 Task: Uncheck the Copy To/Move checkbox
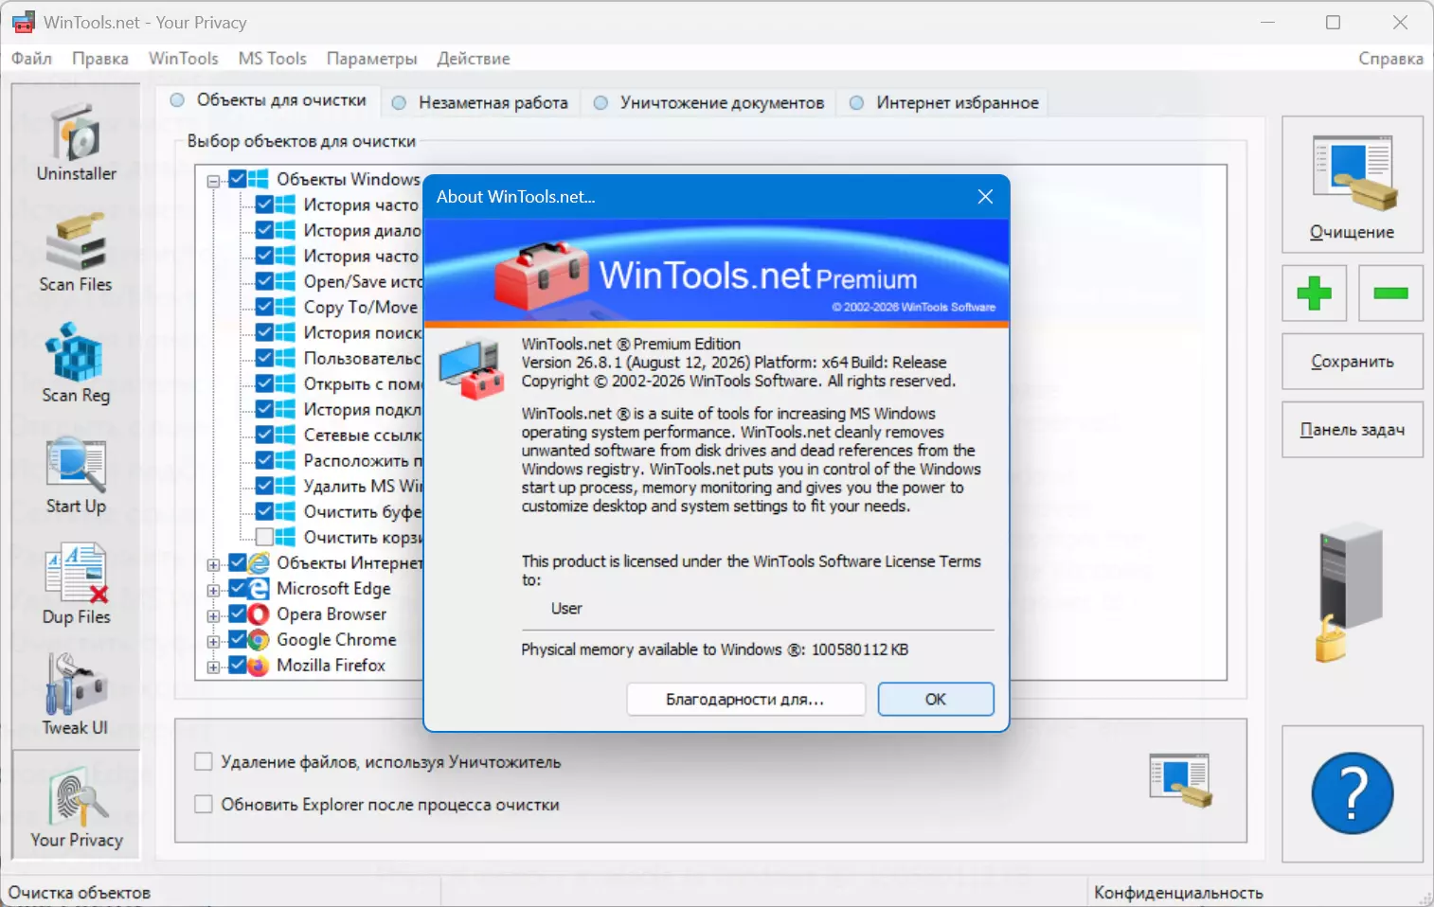(x=264, y=307)
